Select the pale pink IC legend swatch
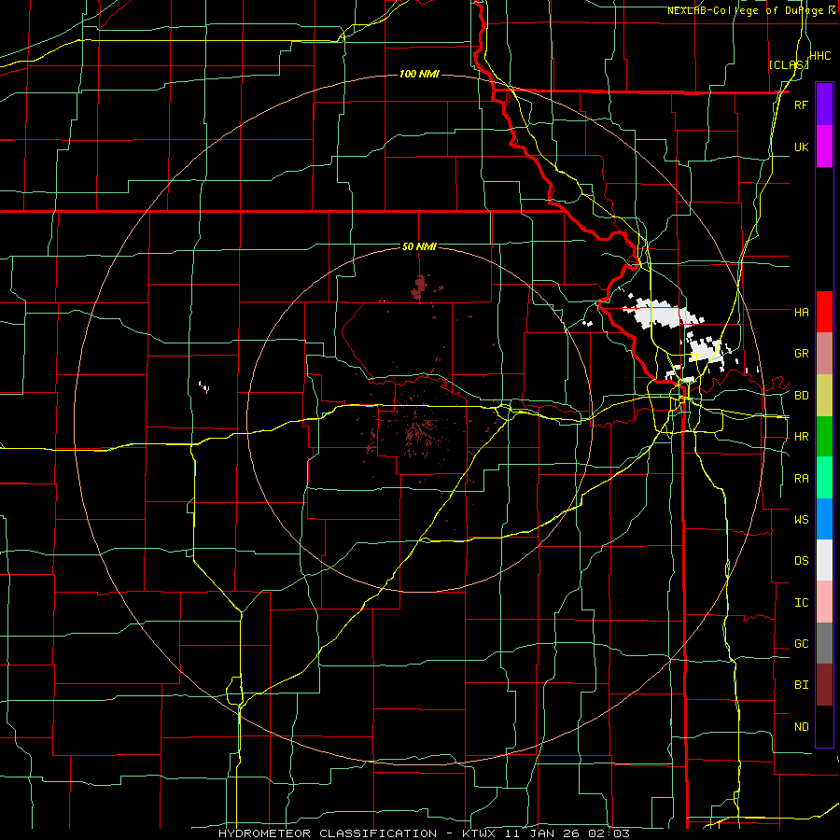 [824, 602]
